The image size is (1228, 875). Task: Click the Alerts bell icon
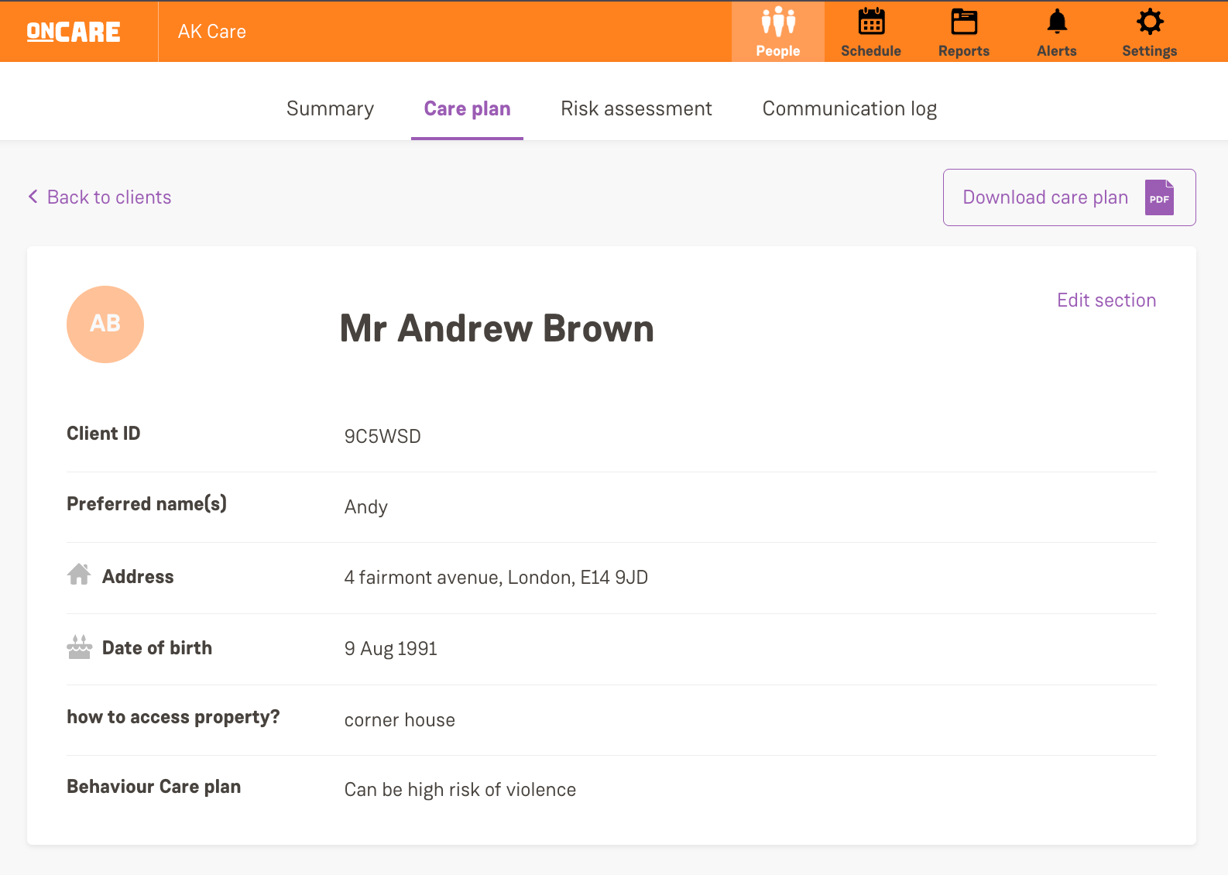(1057, 22)
